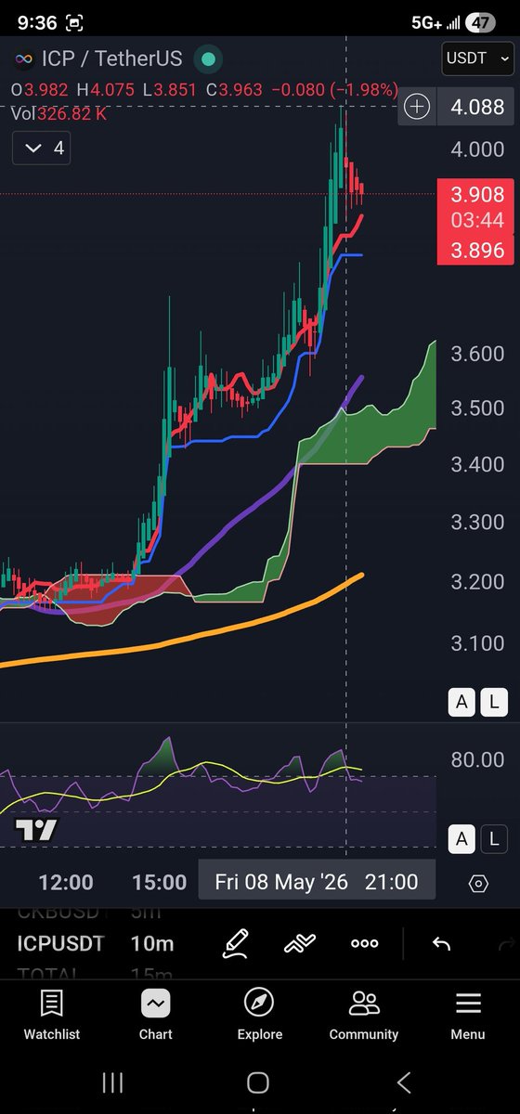520x1114 pixels.
Task: Tap Android home button
Action: (x=258, y=1082)
